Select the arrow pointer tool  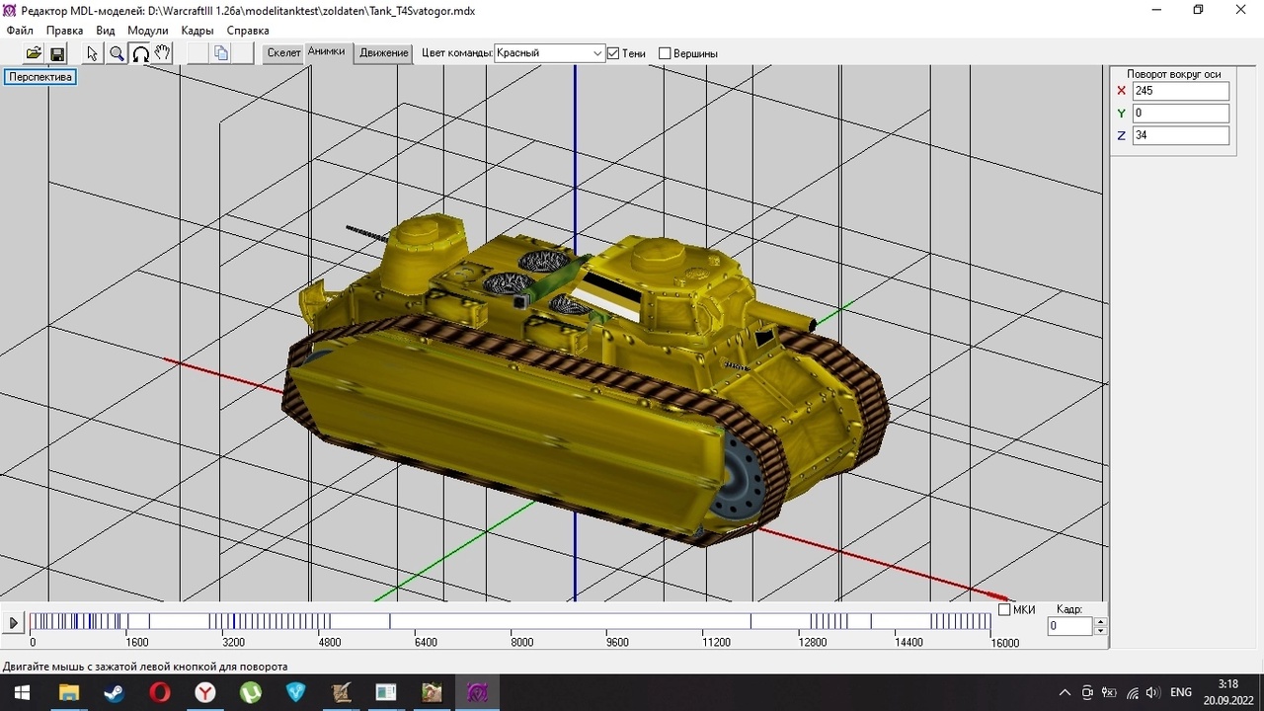pos(93,53)
